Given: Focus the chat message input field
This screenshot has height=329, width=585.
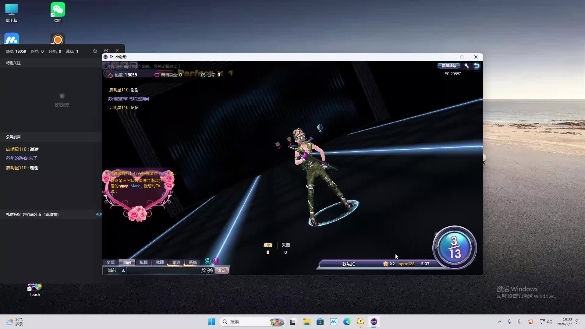Looking at the screenshot, I should point(163,271).
